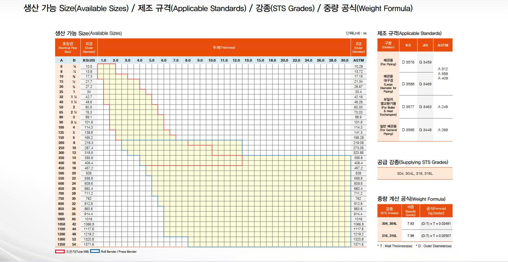The height and width of the screenshot is (262, 508).
Task: Select the For General Piping row label
Action: coord(388,130)
